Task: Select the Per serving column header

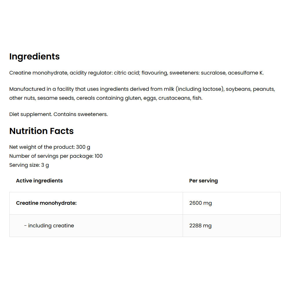Action: (203, 181)
